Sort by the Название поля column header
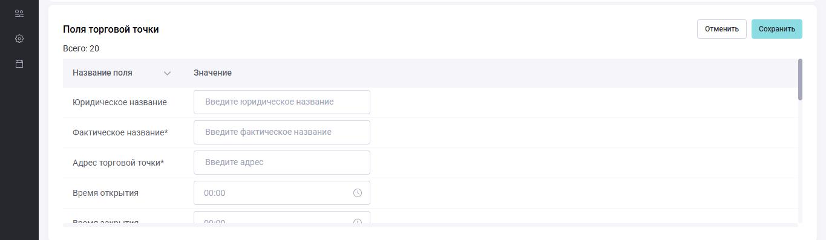Image resolution: width=826 pixels, height=240 pixels. (102, 73)
